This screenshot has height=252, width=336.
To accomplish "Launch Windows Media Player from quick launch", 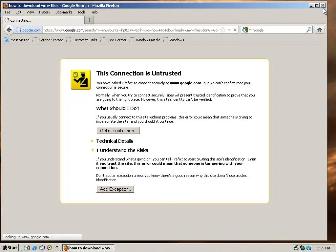I will 49,248.
